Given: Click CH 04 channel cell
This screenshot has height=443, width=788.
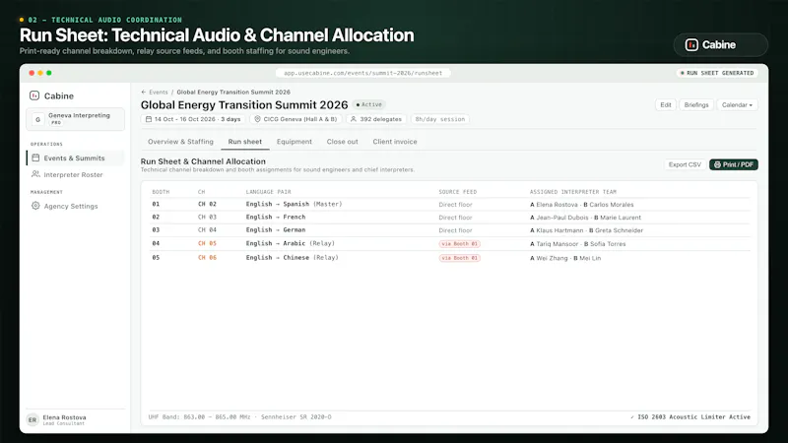Looking at the screenshot, I should 207,229.
